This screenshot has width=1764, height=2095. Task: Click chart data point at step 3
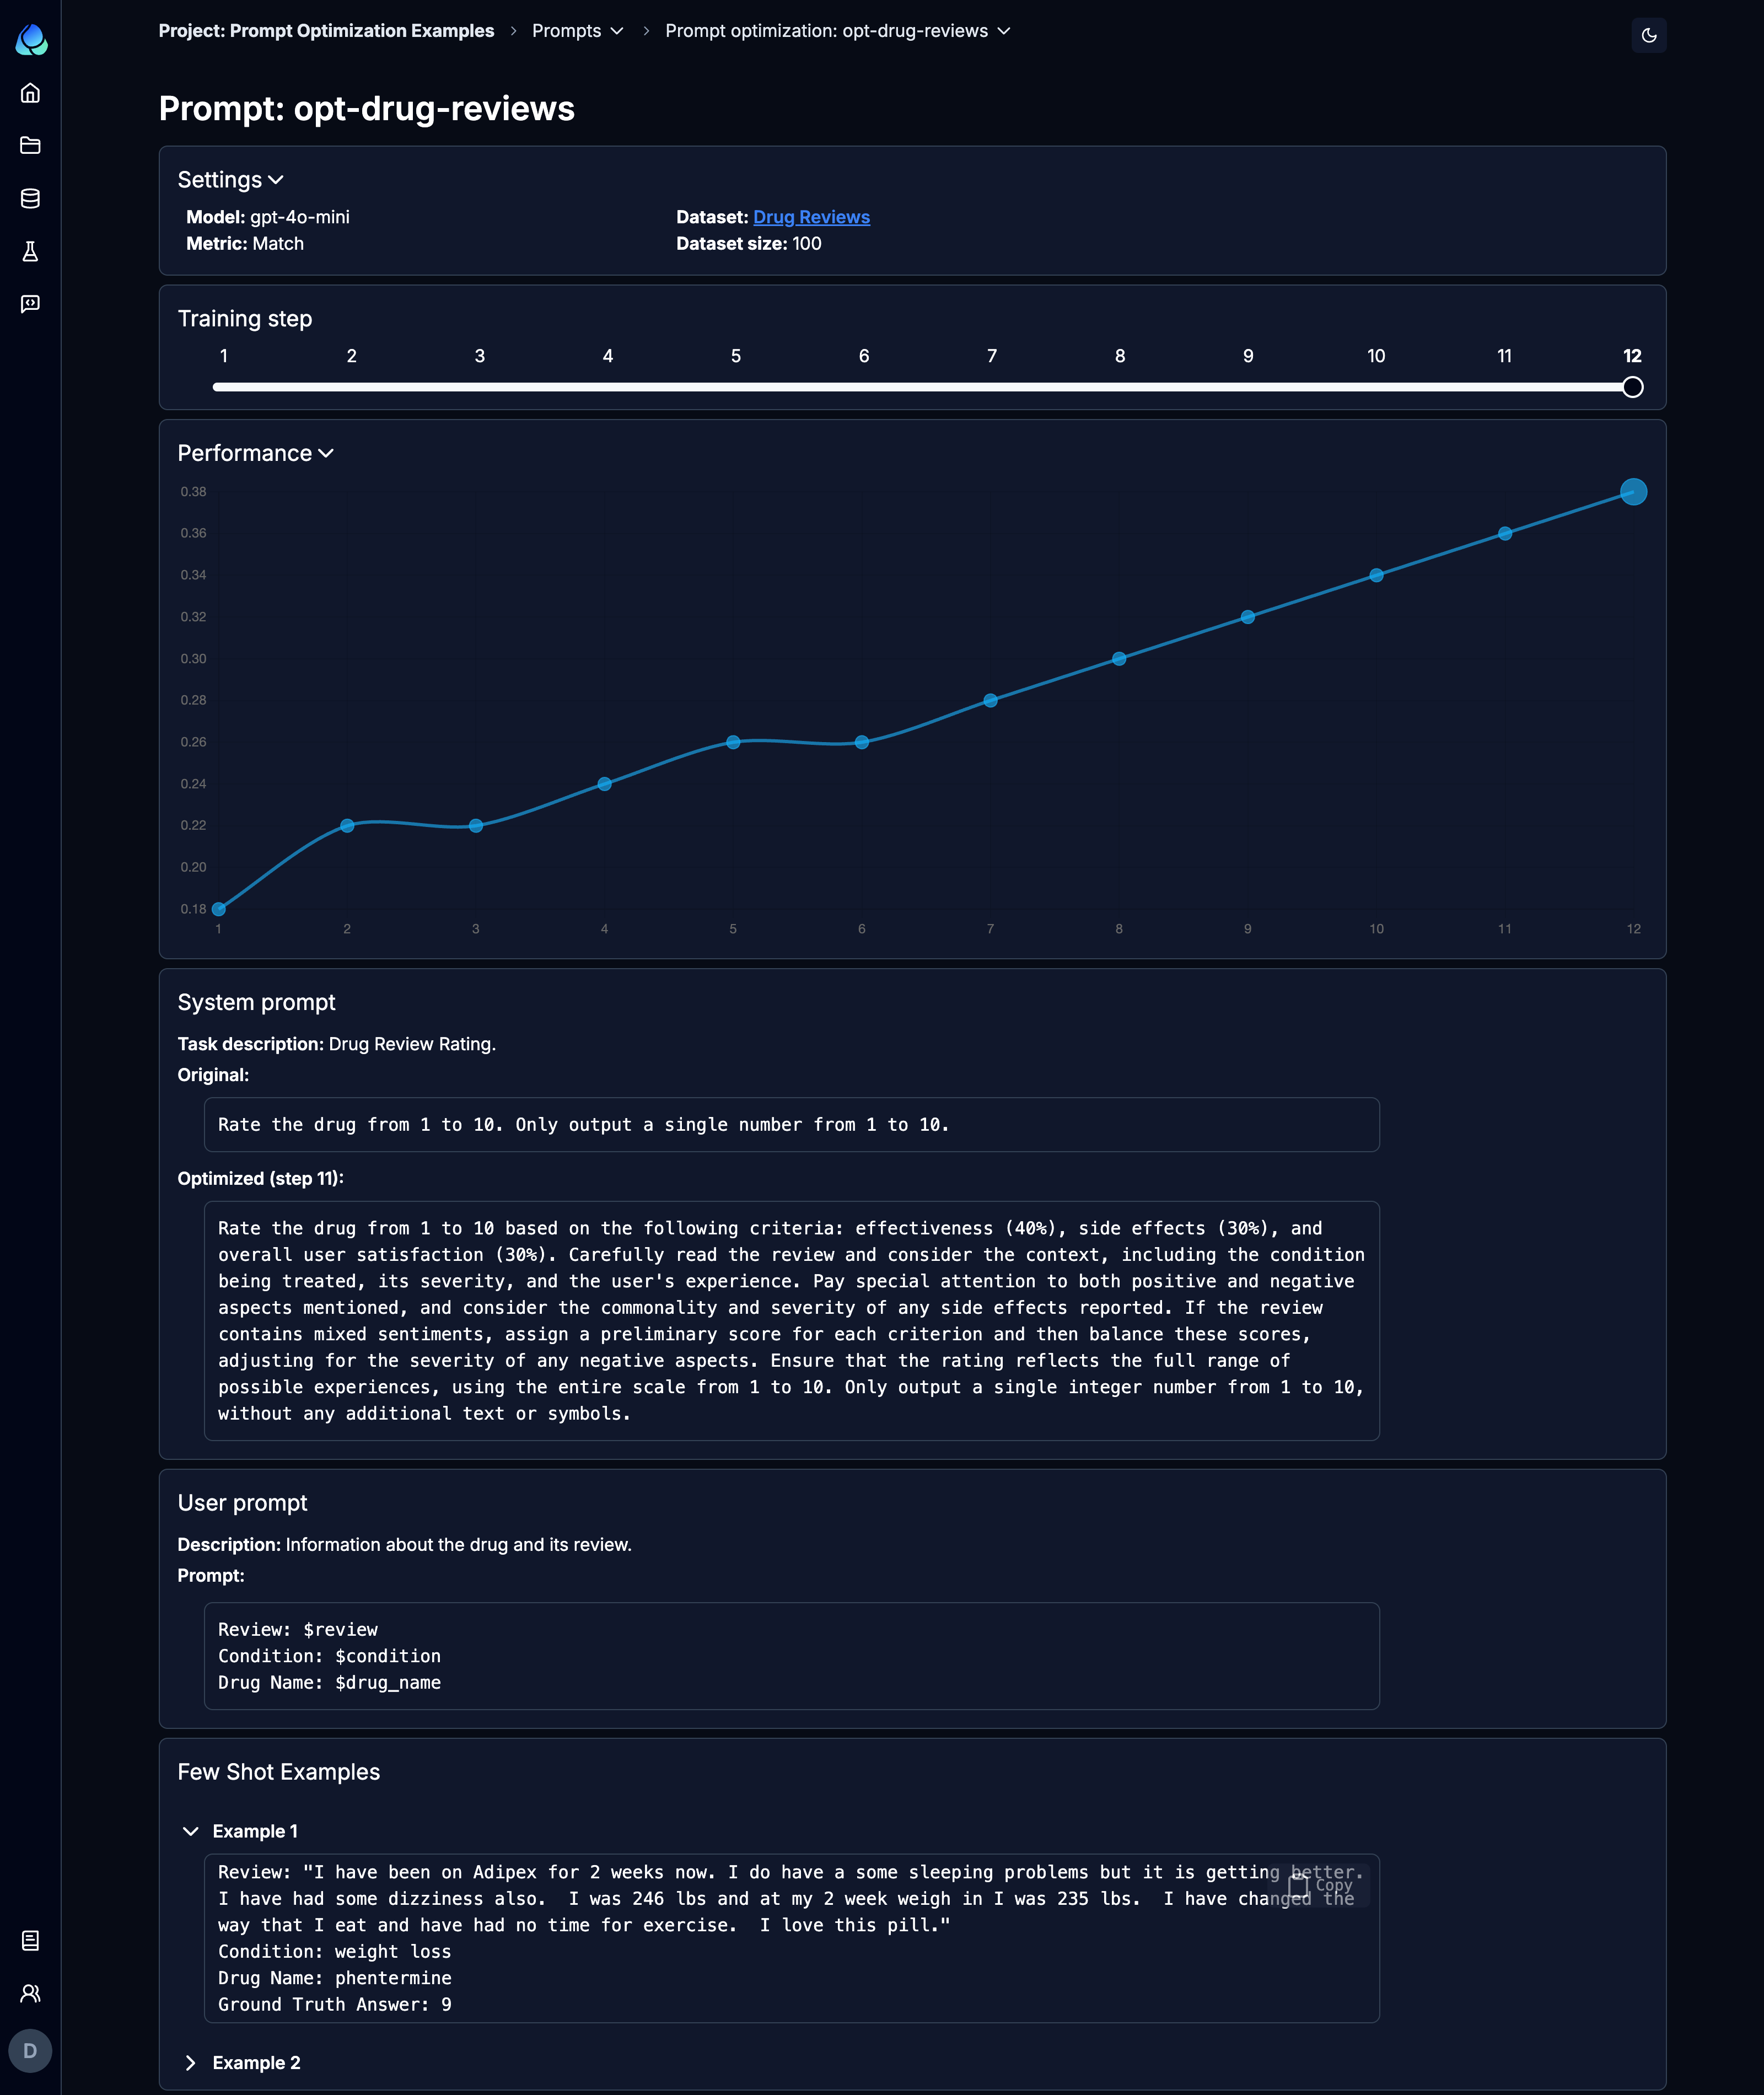[x=476, y=826]
